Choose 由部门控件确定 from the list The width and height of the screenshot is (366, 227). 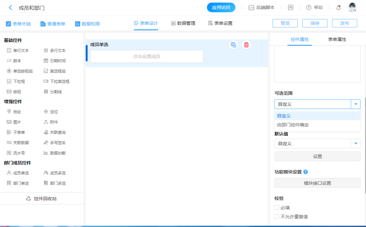[293, 125]
